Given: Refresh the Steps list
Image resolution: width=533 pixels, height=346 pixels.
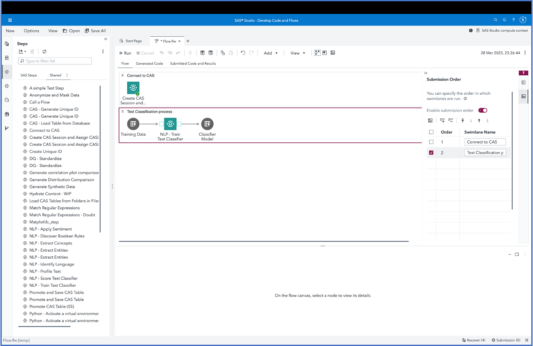Looking at the screenshot, I should (x=45, y=51).
